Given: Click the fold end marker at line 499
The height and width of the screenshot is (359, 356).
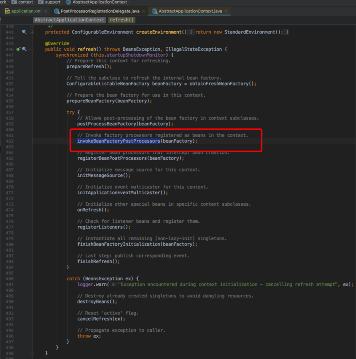Looking at the screenshot, I should (x=32, y=353).
